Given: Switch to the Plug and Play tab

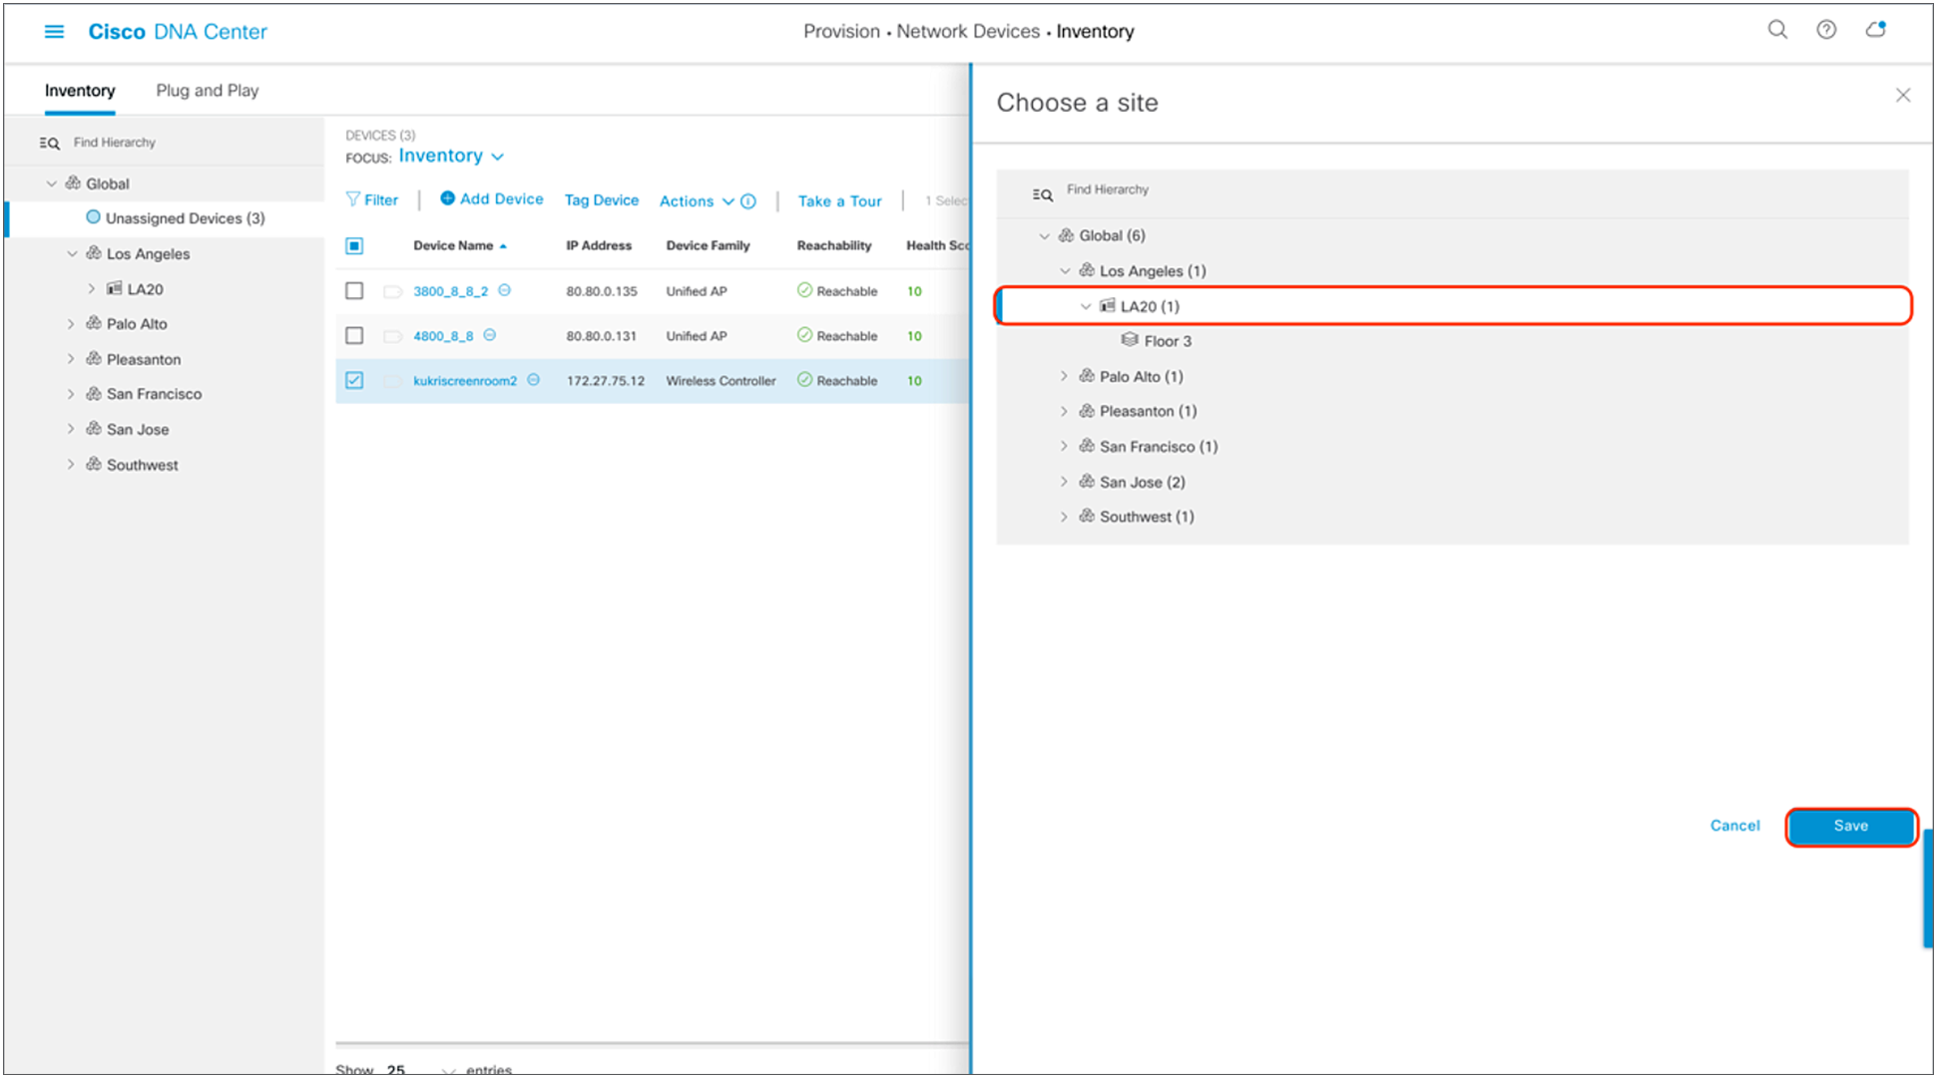Looking at the screenshot, I should pos(204,91).
